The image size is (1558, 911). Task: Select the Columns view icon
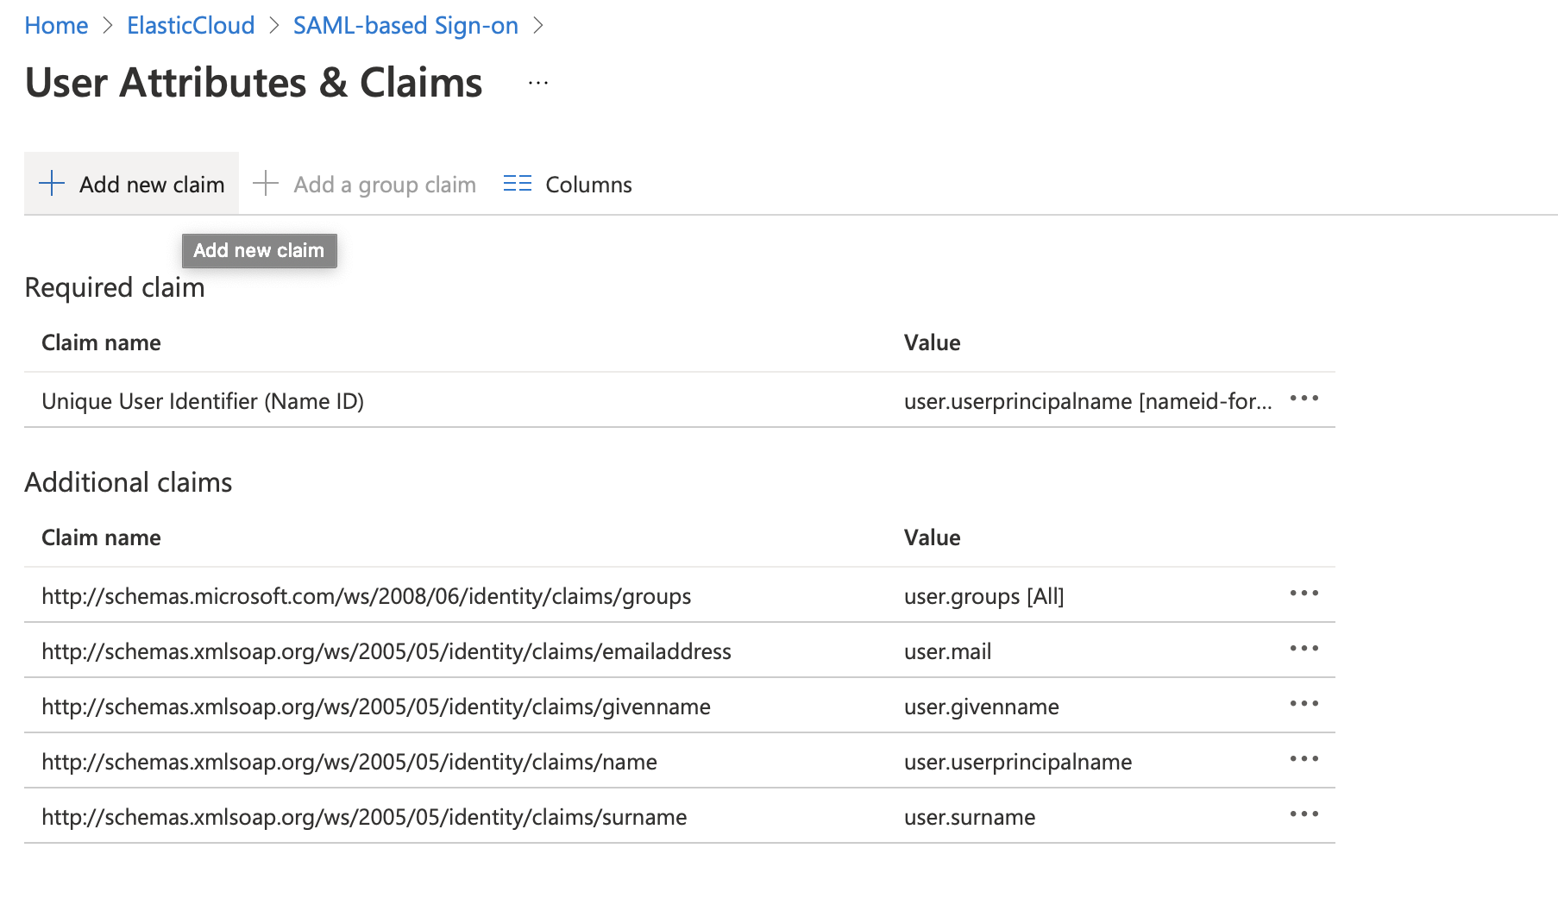[x=517, y=183]
